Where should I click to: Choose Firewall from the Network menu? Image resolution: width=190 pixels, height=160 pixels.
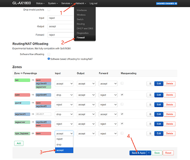point(85,38)
